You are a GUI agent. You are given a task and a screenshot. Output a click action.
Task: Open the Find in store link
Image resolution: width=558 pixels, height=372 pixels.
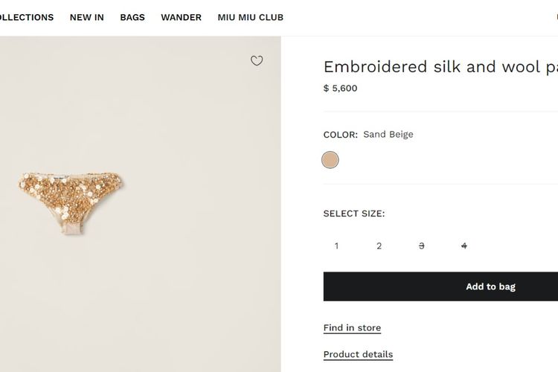pyautogui.click(x=352, y=328)
